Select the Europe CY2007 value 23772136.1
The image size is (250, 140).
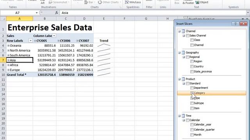tap(84, 70)
